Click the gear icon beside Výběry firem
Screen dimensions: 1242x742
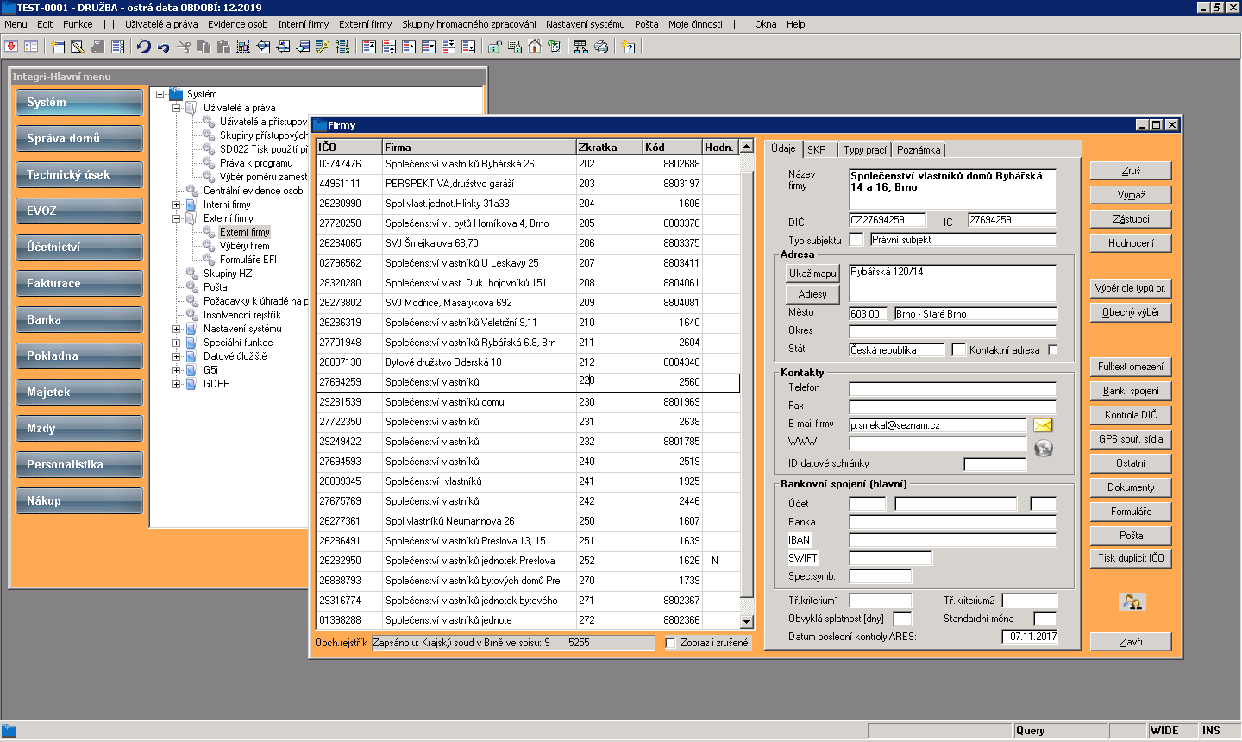[209, 246]
